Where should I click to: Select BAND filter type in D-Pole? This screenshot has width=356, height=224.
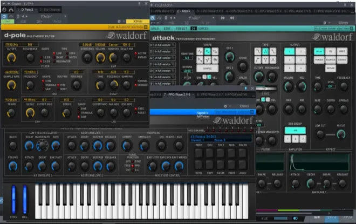(54, 57)
